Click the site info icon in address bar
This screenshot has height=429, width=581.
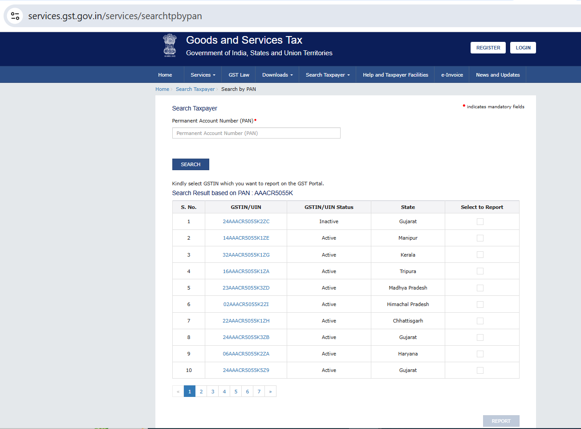(x=15, y=16)
